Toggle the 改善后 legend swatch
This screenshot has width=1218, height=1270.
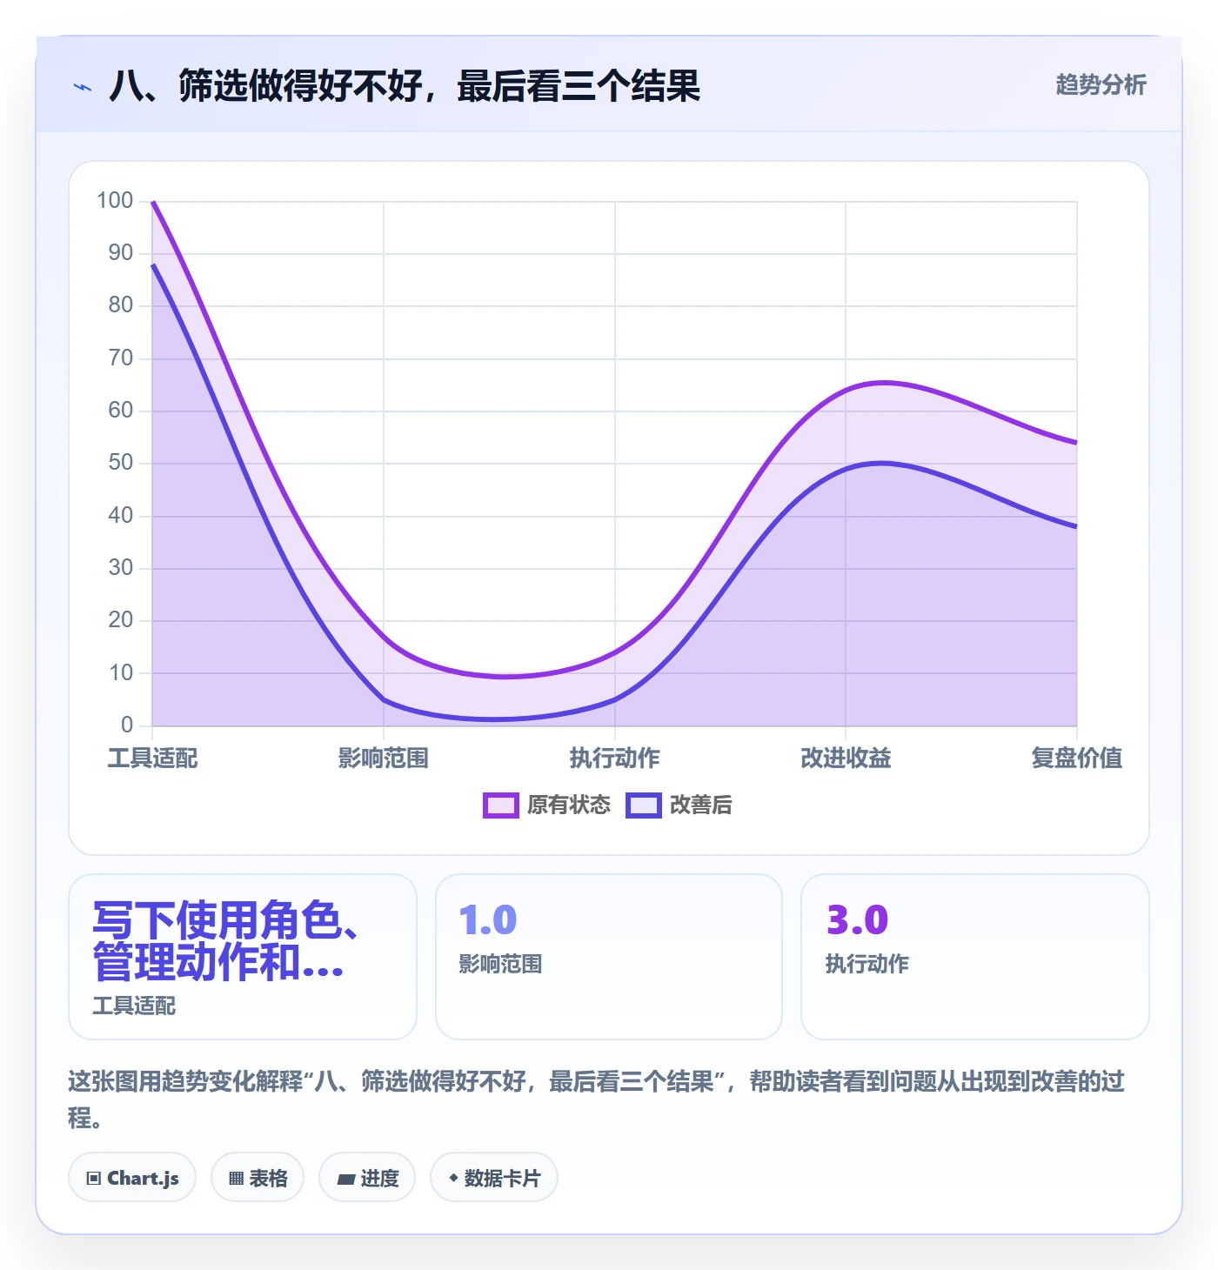point(643,805)
